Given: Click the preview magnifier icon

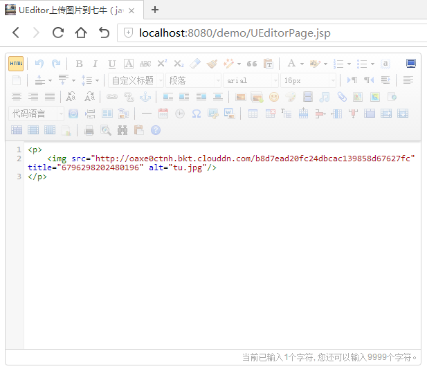Looking at the screenshot, I should click(106, 131).
